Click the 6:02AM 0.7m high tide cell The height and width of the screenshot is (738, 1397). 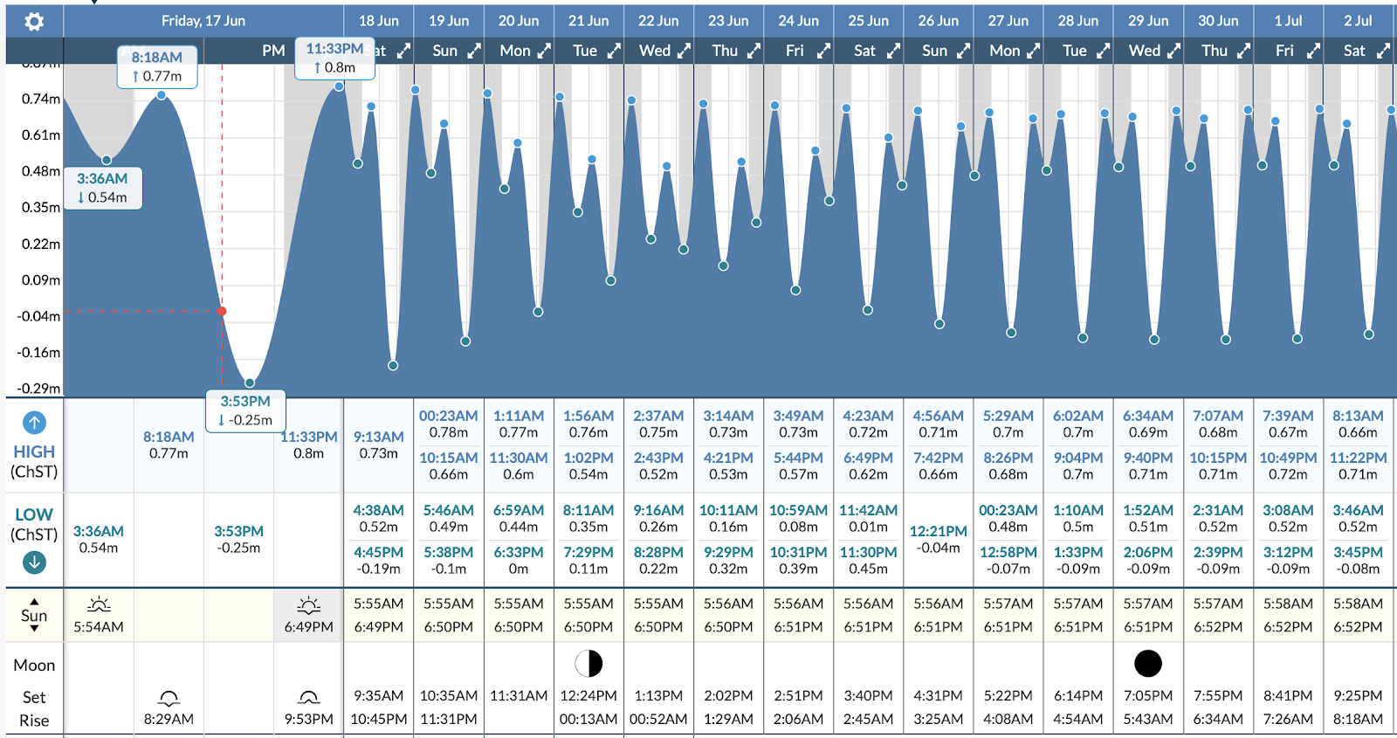click(x=1078, y=424)
